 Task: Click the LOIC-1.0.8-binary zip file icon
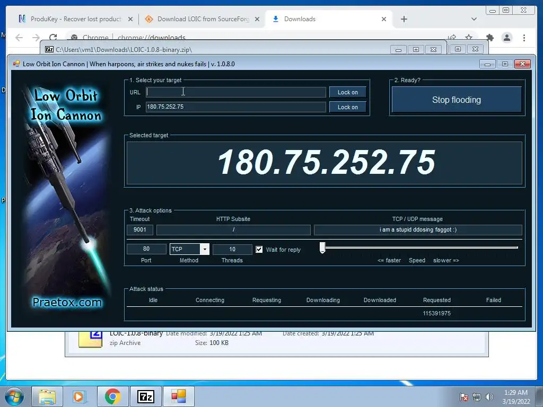tap(90, 339)
